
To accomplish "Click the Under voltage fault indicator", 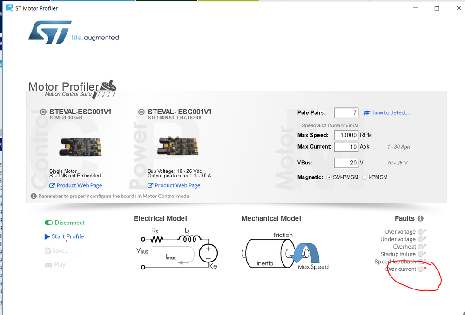I will pos(421,239).
